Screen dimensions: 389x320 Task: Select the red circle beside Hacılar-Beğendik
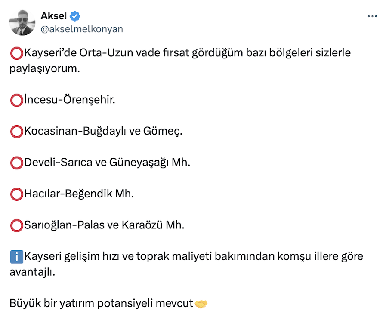(x=16, y=194)
